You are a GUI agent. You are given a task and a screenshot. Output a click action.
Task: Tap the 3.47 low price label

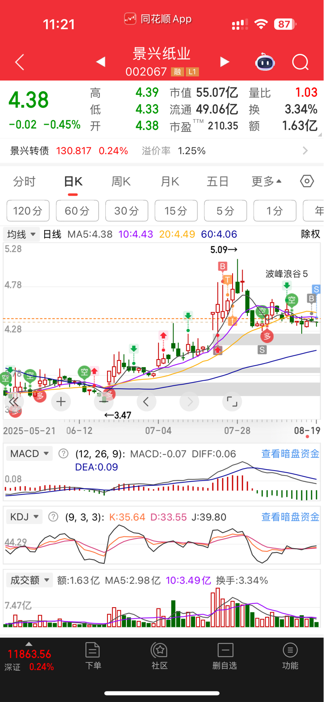[x=118, y=415]
